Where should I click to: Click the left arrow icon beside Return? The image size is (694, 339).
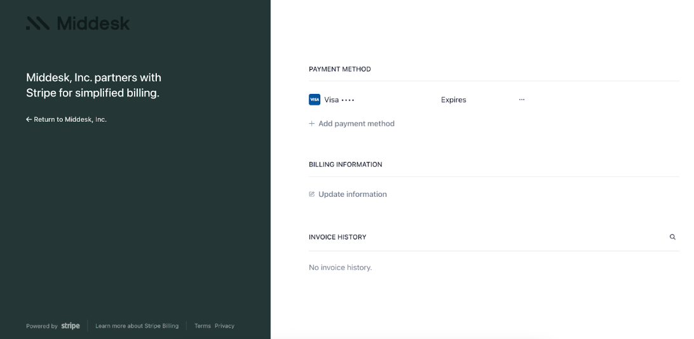click(29, 119)
